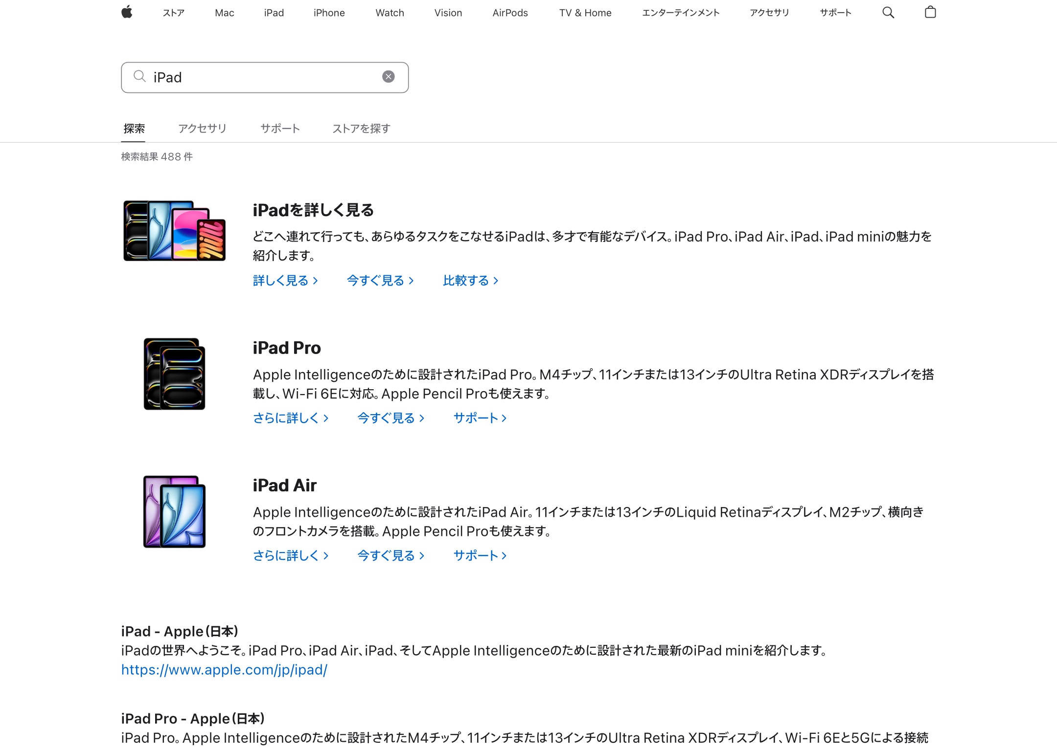Image resolution: width=1057 pixels, height=751 pixels.
Task: Open search via magnifier icon in navbar
Action: coord(888,13)
